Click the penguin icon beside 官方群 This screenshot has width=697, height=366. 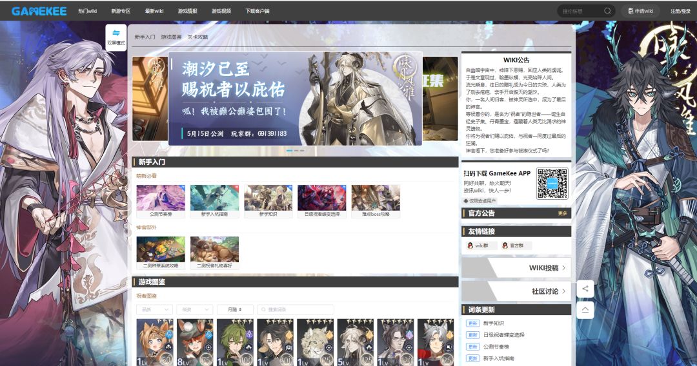coord(505,246)
